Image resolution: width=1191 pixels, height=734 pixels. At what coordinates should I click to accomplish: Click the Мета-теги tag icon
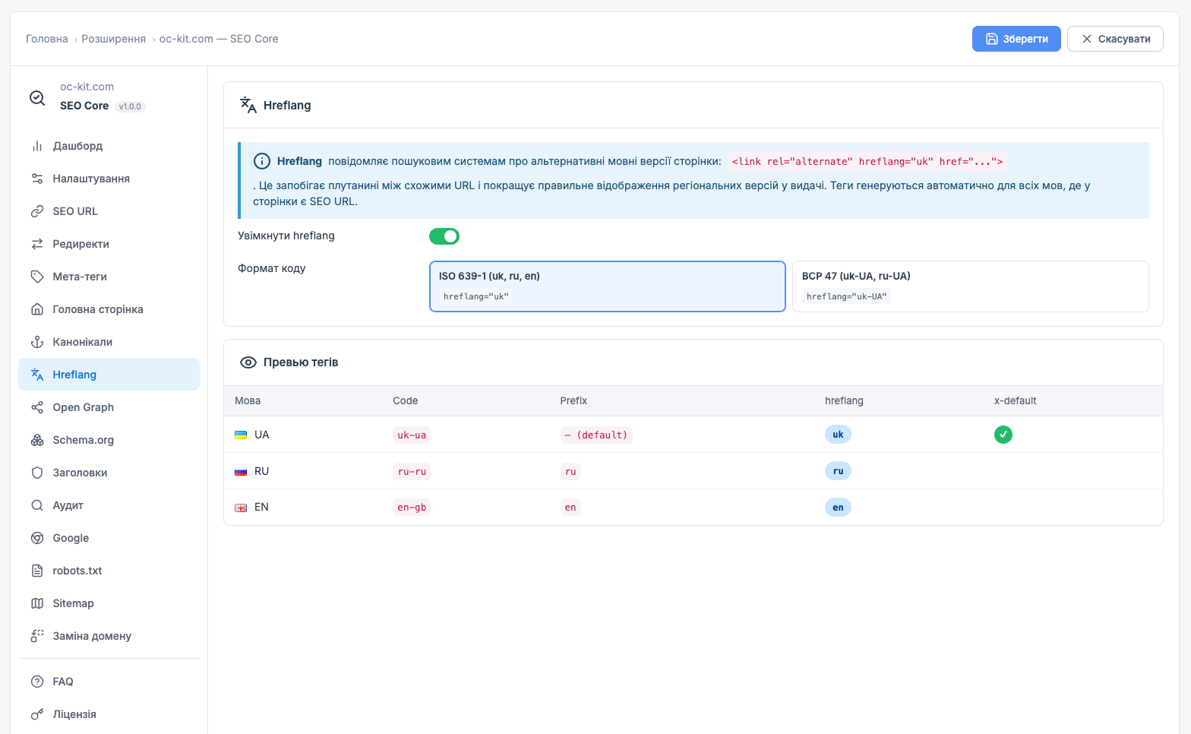(37, 277)
